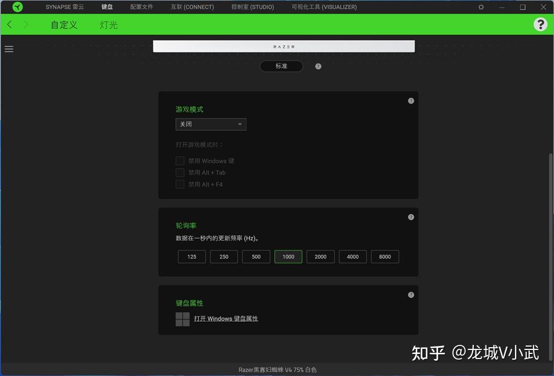Switch to SYNAPSE 雷云 tab
The height and width of the screenshot is (376, 554).
(64, 7)
